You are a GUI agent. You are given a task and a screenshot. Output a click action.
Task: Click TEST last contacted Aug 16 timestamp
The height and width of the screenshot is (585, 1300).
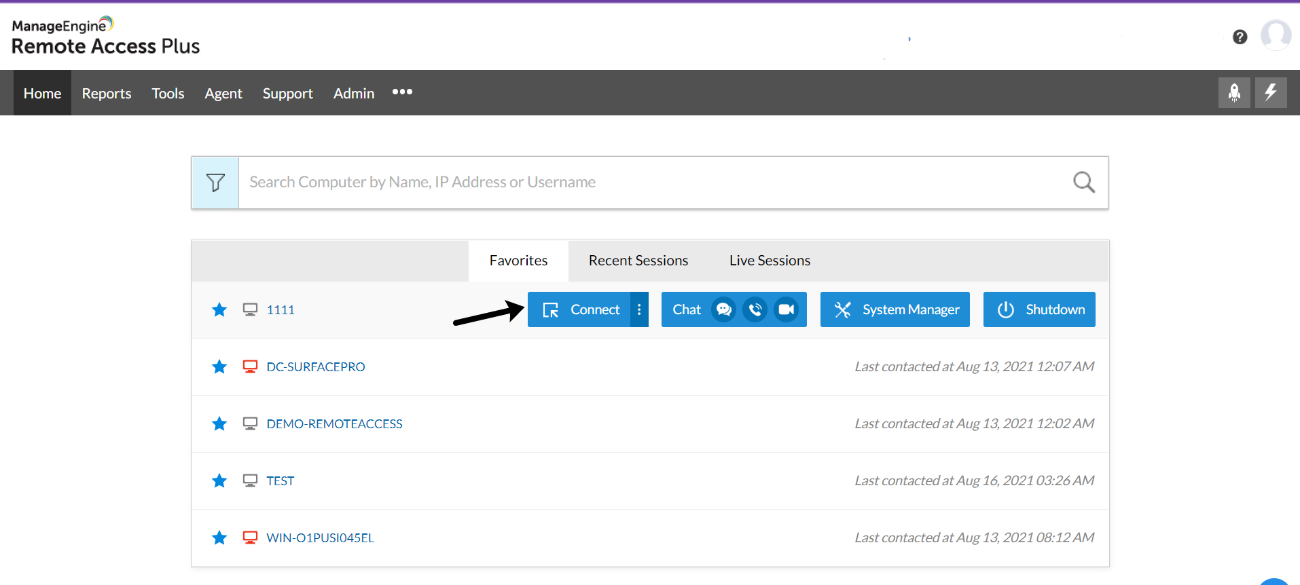click(x=975, y=480)
